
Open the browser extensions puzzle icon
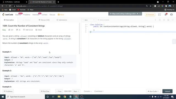166,6
